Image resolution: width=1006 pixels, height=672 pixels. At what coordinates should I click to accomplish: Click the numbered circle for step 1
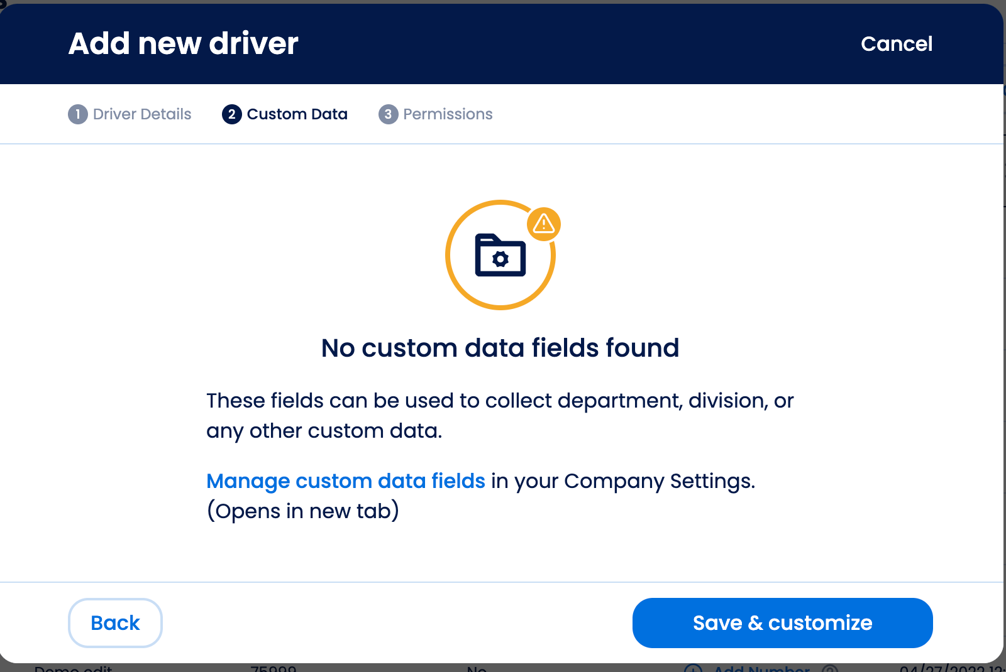77,114
